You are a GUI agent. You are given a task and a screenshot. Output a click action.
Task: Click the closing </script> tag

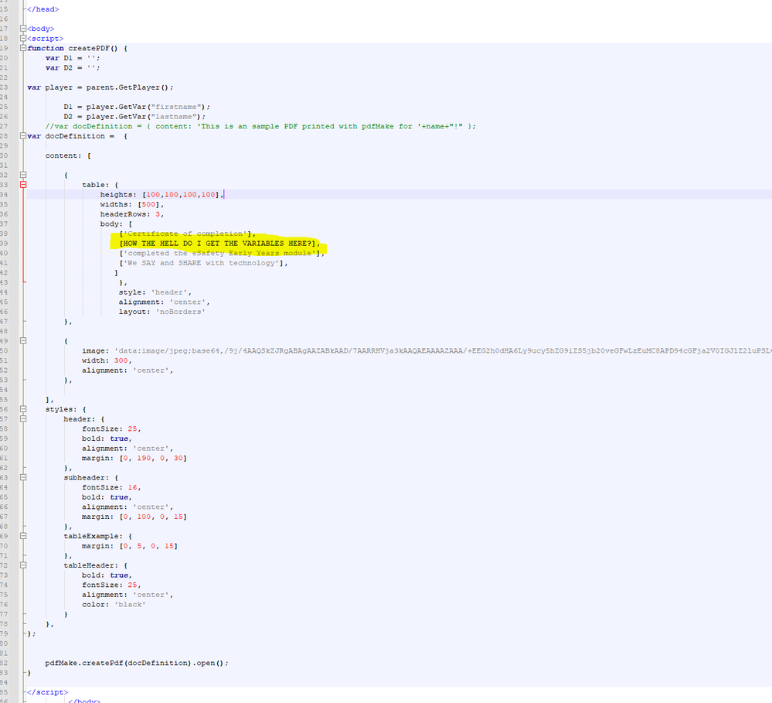point(47,693)
